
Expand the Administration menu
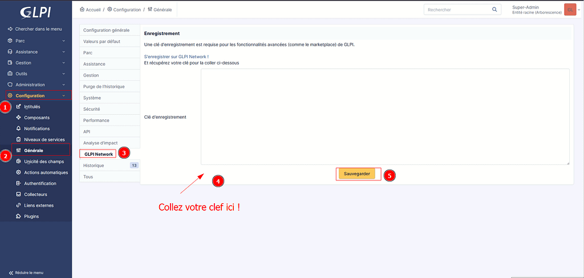point(36,84)
